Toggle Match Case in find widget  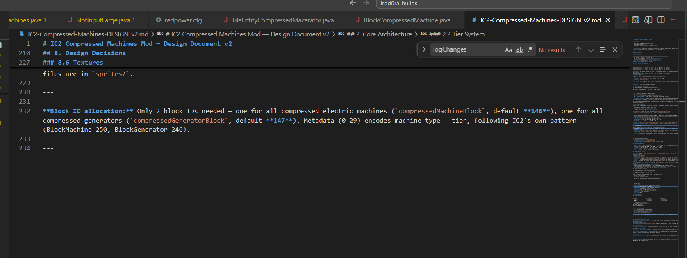coord(508,50)
